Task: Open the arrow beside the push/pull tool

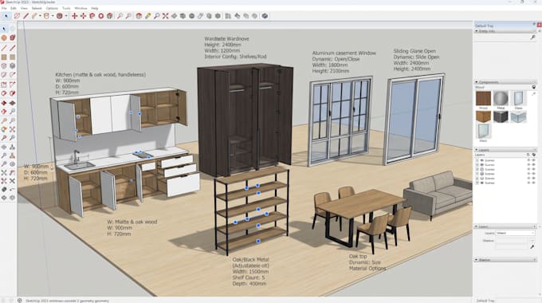Action: pyautogui.click(x=66, y=16)
